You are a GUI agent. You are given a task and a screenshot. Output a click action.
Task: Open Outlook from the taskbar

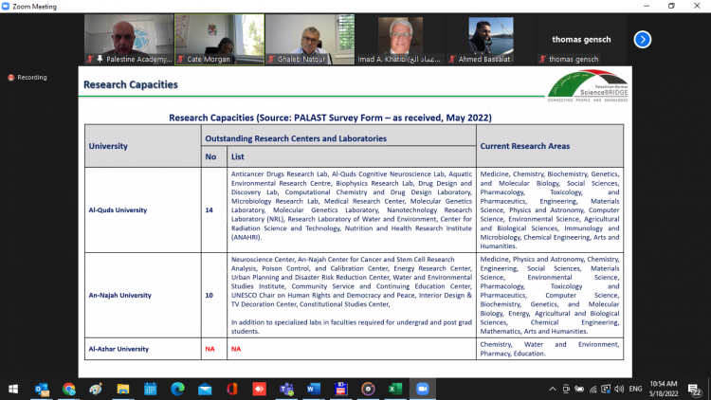(x=42, y=390)
